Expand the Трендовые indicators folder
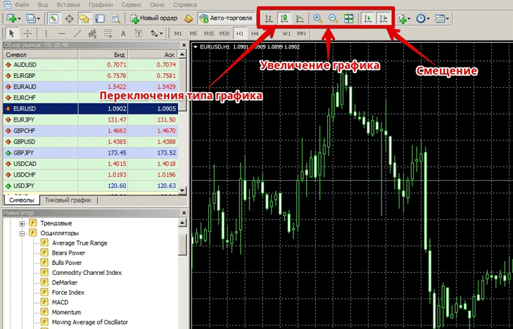Image resolution: width=513 pixels, height=329 pixels. click(x=23, y=223)
